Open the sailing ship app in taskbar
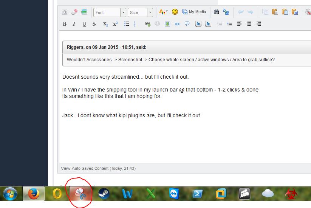The height and width of the screenshot is (208, 311). [x=244, y=194]
